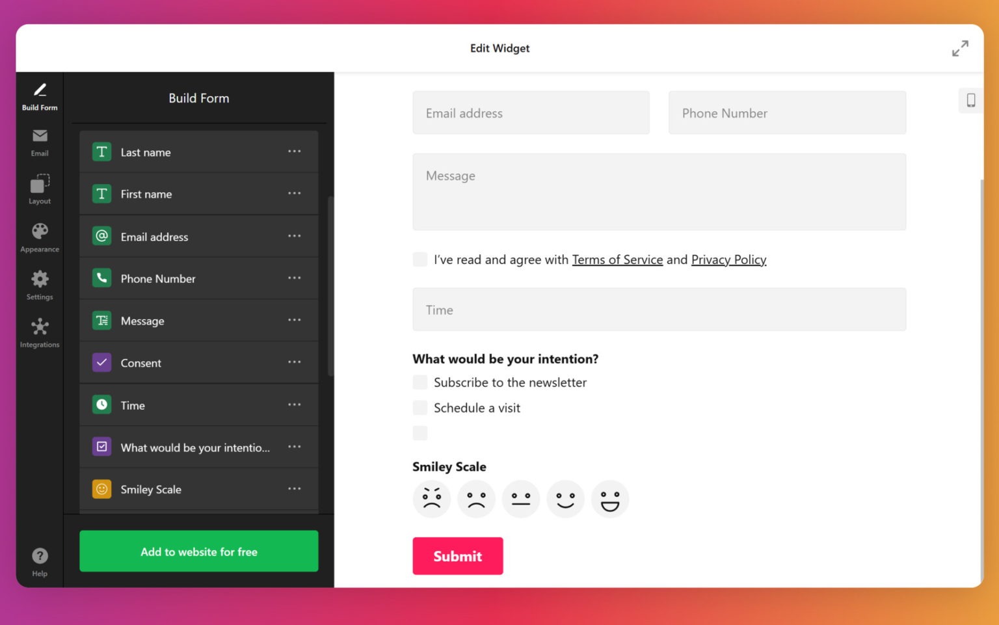Check the Subscribe to the newsletter option
Screen dimensions: 999x625
420,382
